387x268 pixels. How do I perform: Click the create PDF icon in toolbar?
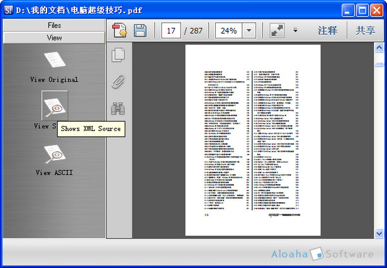click(120, 30)
